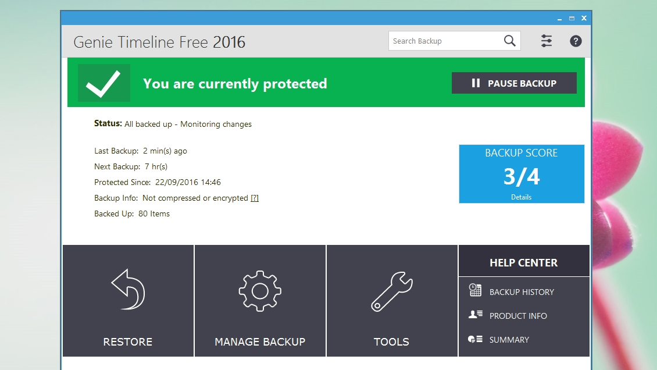
Task: Open BACKUP HISTORY entry
Action: [522, 291]
